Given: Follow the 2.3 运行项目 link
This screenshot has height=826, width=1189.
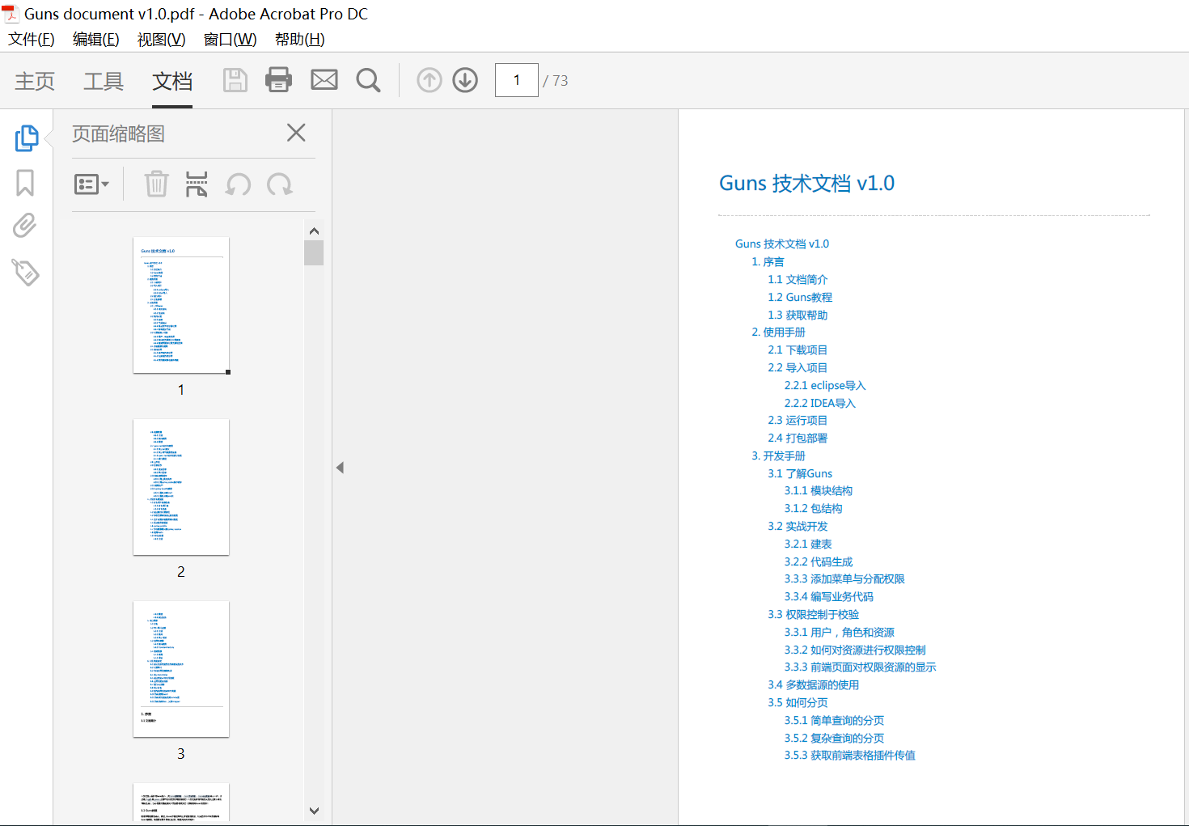Looking at the screenshot, I should 798,420.
